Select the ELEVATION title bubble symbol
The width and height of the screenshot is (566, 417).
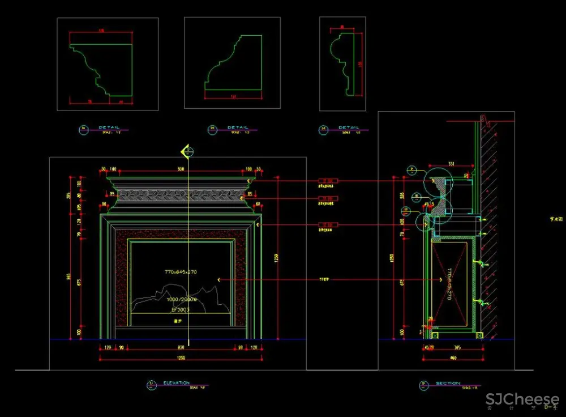pos(151,385)
